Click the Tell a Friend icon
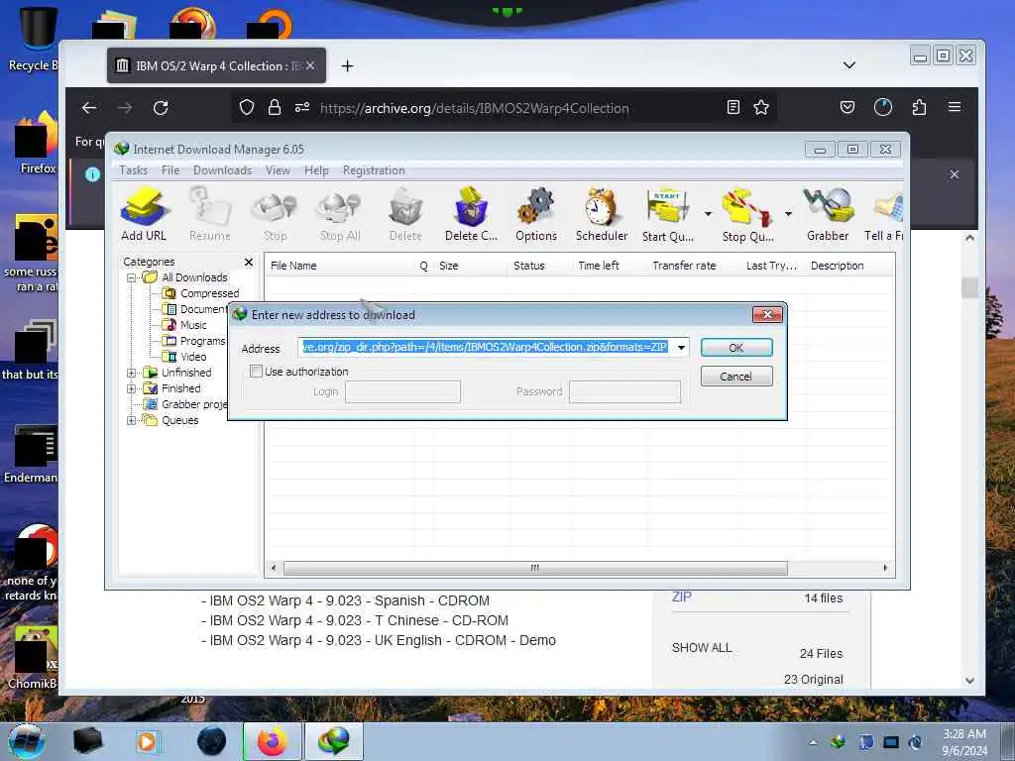 [884, 214]
